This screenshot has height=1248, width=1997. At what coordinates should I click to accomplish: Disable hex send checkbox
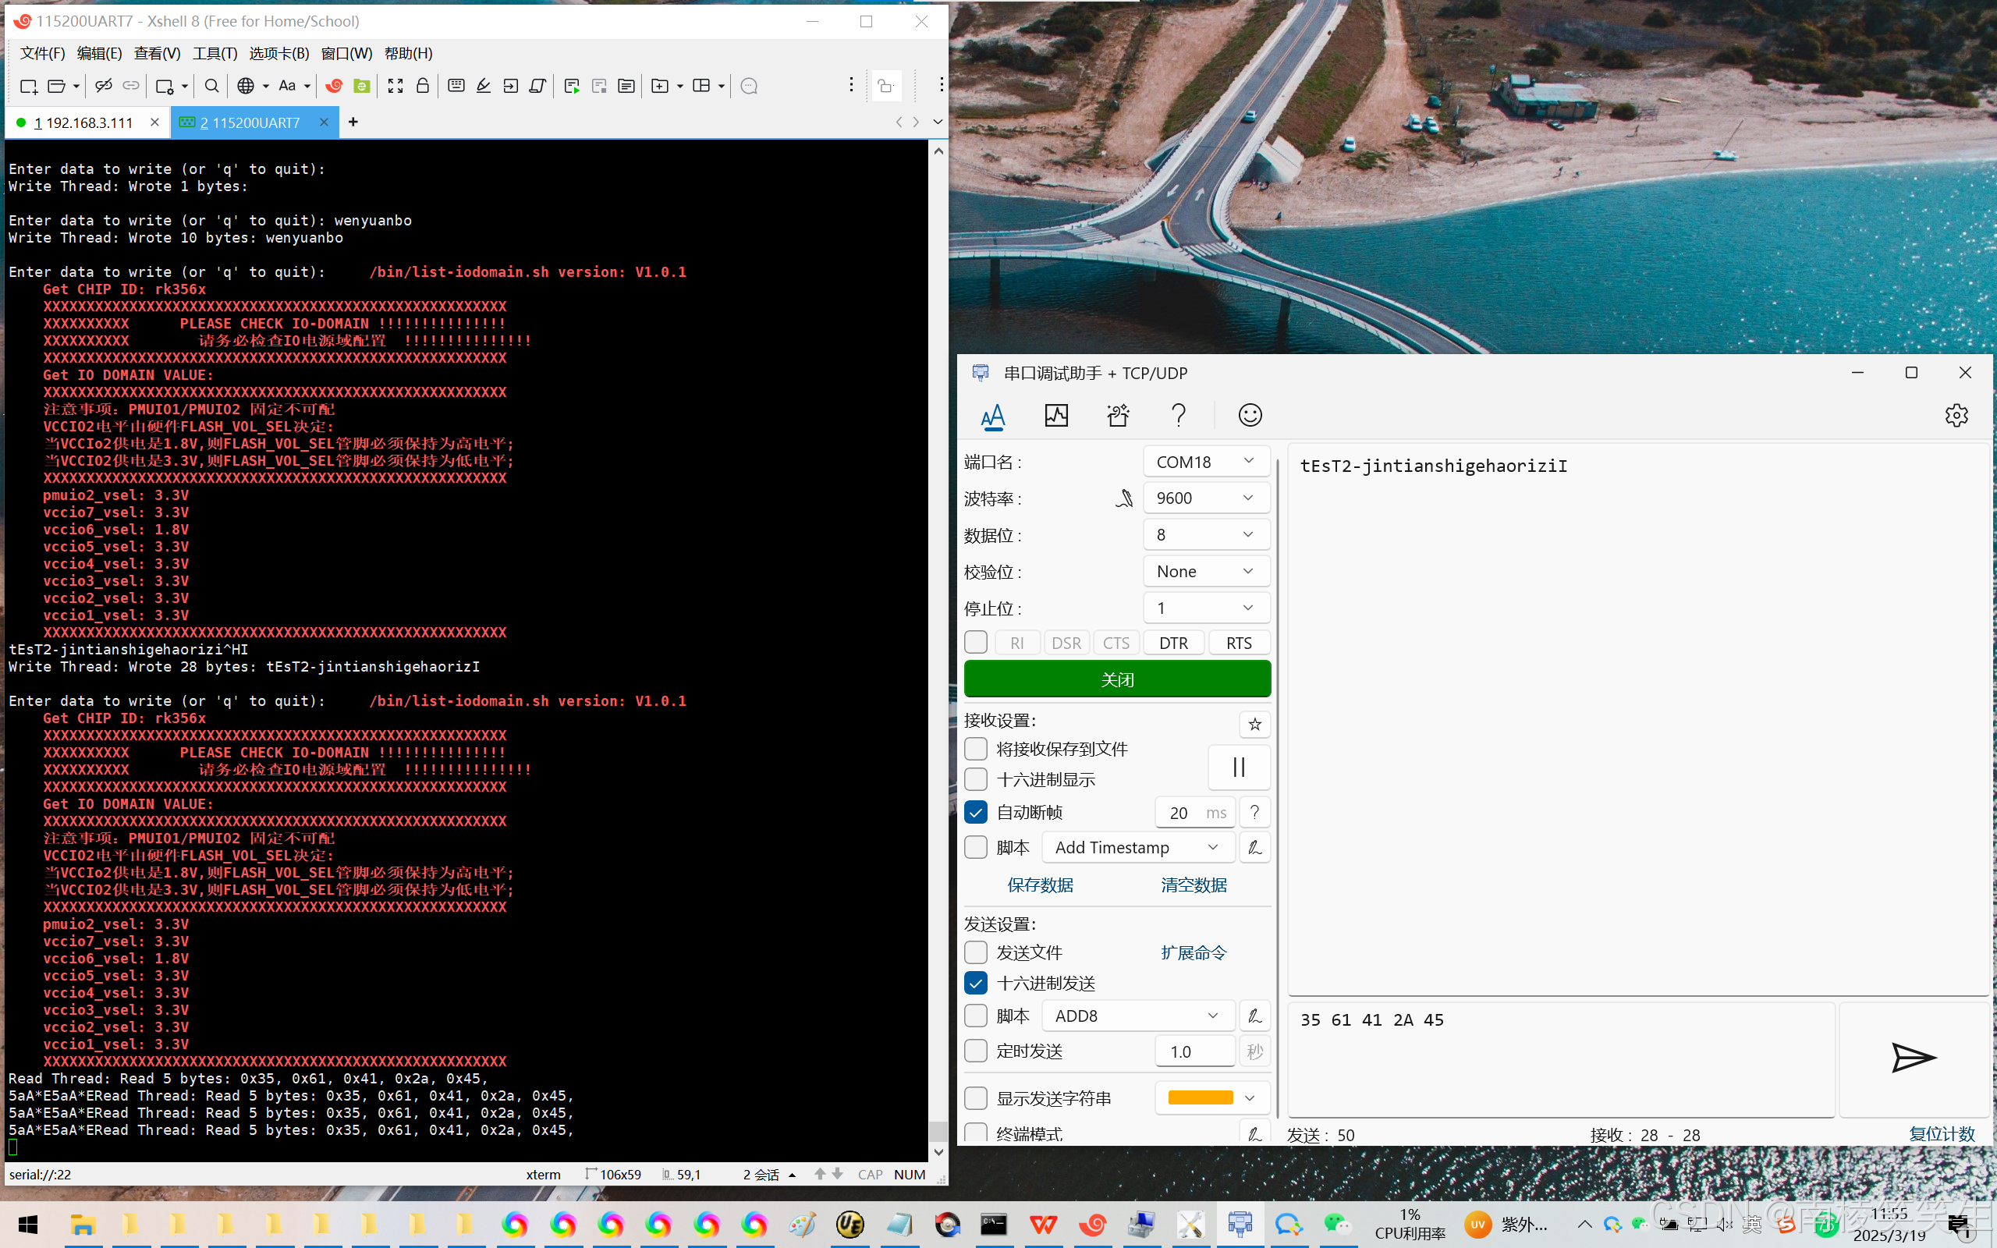tap(975, 983)
